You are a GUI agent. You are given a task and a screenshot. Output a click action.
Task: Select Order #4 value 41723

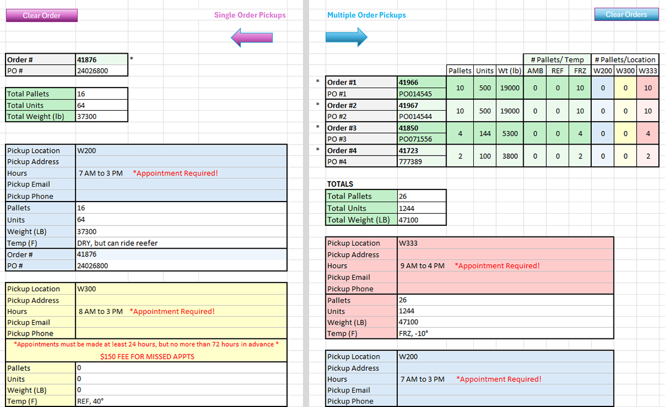(422, 151)
